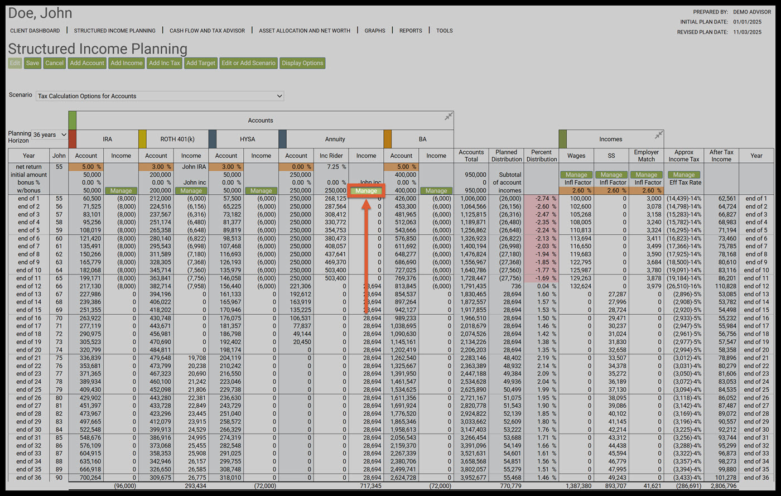Click the yellow color tag beside ROTH 401(k)
Viewport: 781px width, 496px height.
click(x=142, y=139)
